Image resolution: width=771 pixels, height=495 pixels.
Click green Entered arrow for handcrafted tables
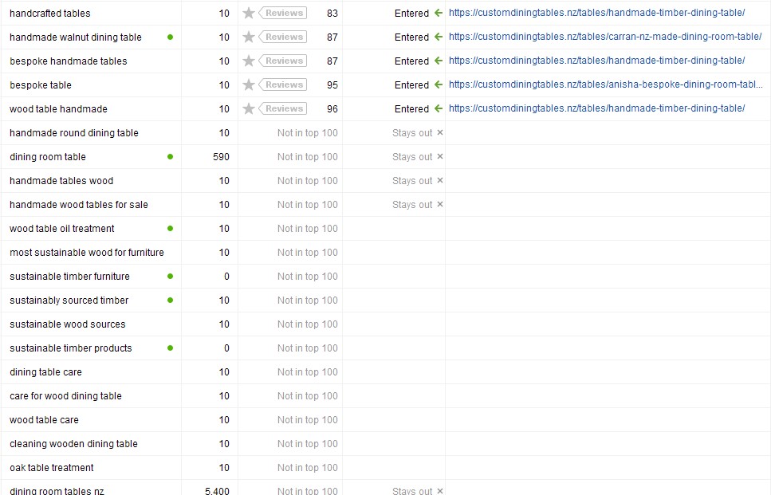[439, 14]
